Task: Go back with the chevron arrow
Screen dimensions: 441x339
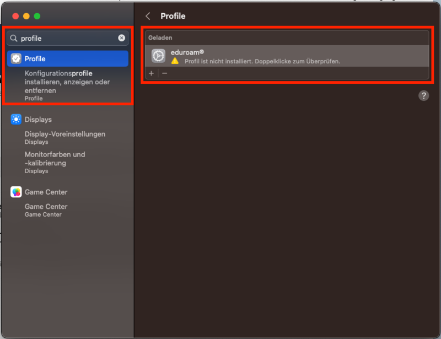Action: coord(148,16)
